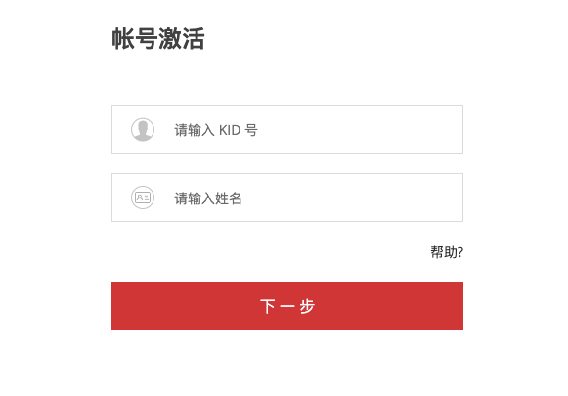Place the cursor in the name box

[287, 198]
